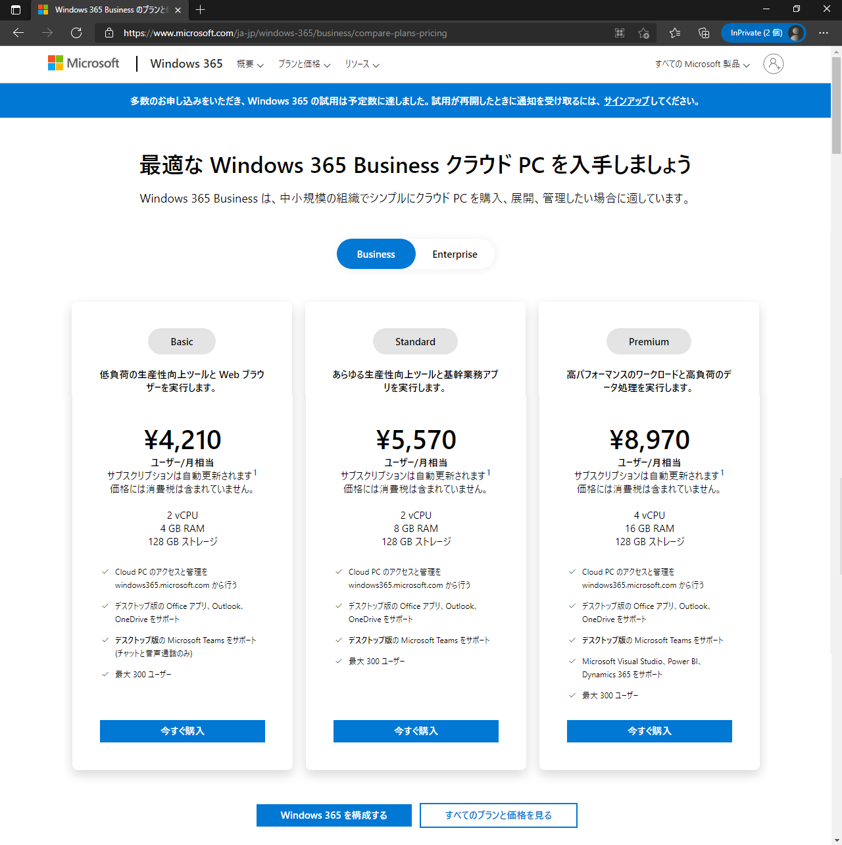Click the Premium plan label
Viewport: 842px width, 845px height.
tap(649, 342)
